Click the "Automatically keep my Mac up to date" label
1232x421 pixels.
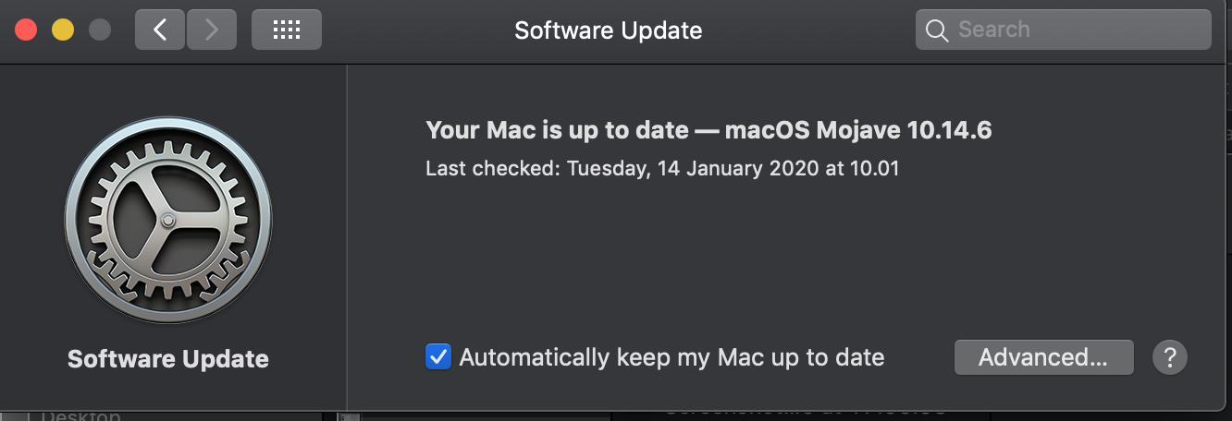pos(671,357)
